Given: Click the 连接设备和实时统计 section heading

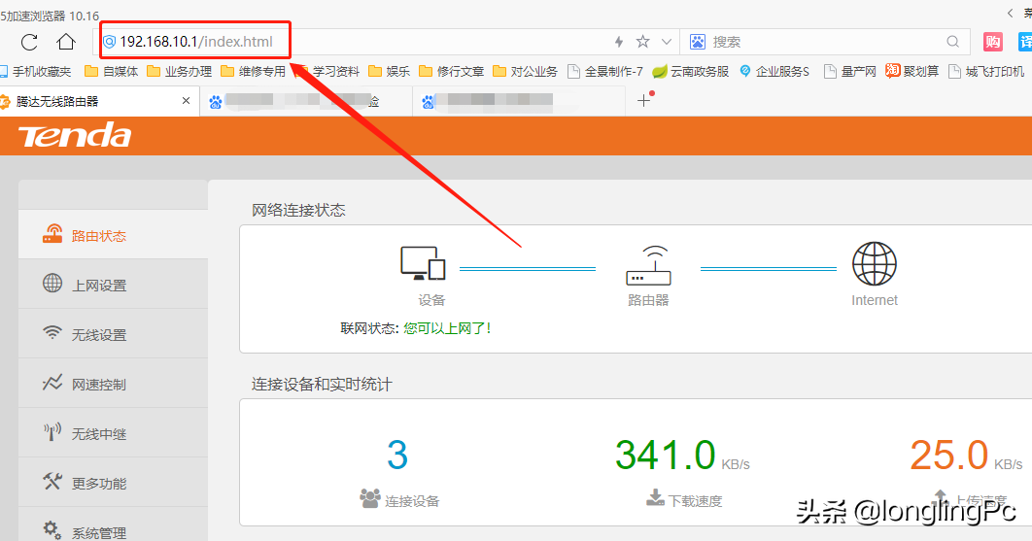Looking at the screenshot, I should tap(322, 385).
